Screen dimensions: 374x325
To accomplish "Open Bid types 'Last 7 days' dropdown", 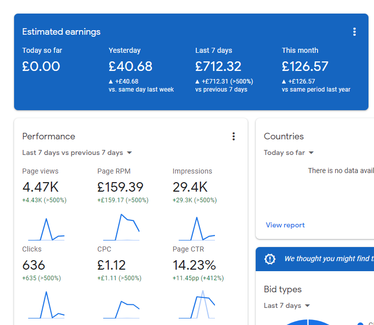I will tap(287, 305).
